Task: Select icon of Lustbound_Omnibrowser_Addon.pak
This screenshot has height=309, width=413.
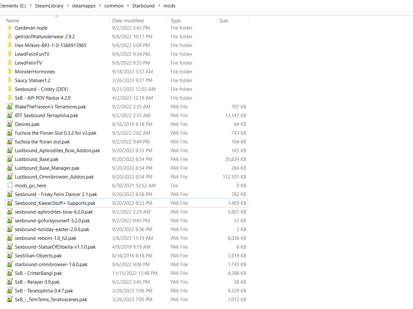Action: [x=10, y=177]
